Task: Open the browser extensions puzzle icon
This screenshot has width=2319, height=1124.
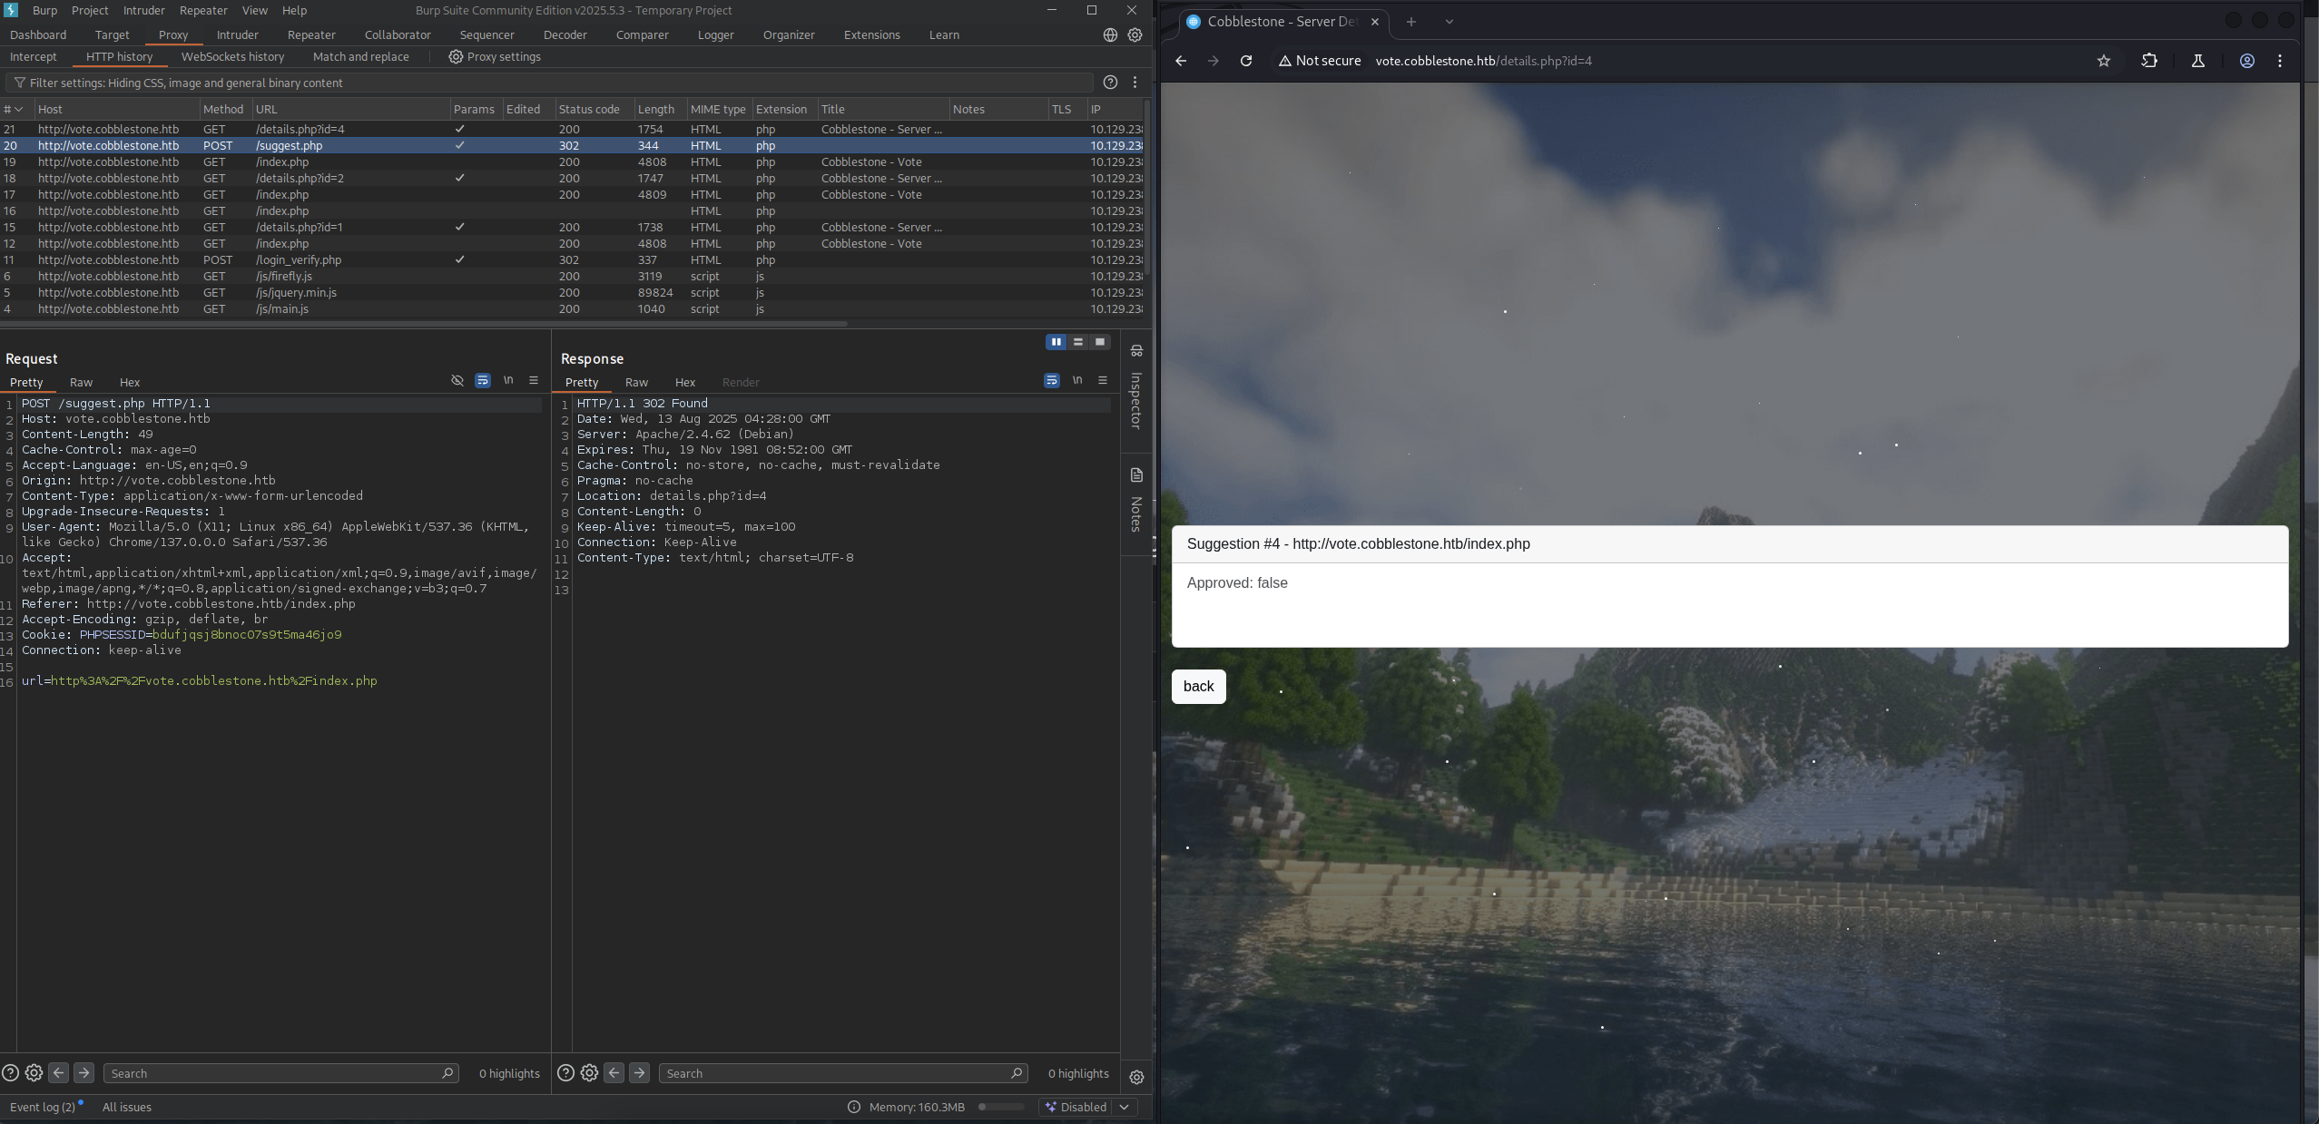Action: point(2149,61)
